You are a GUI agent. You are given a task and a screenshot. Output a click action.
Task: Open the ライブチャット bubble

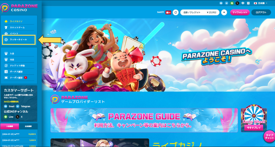(x=269, y=137)
